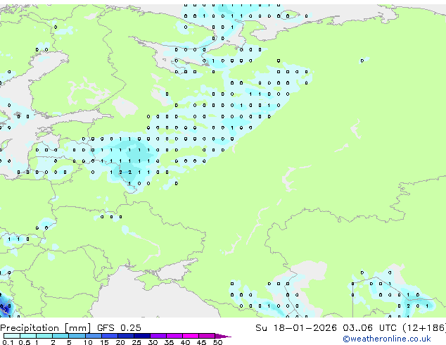Select the '03..06 UTC' time range text

369,328
